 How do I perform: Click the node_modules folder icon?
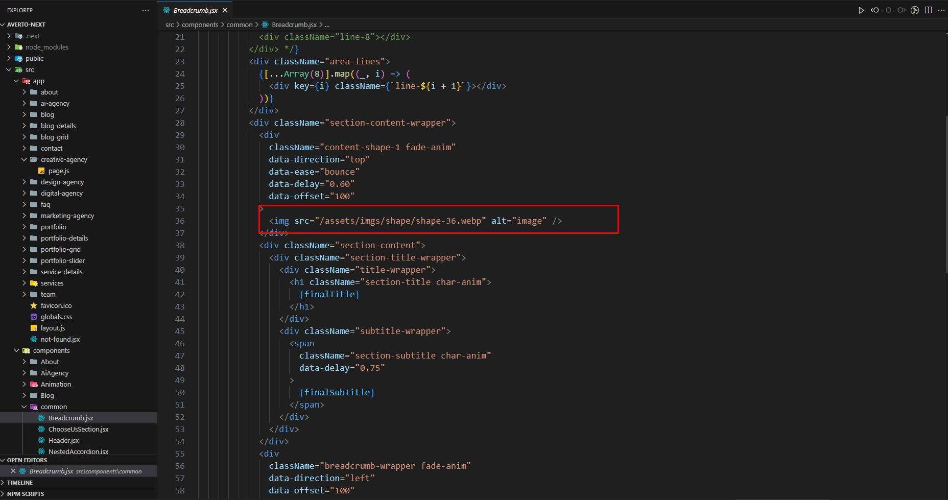click(18, 47)
